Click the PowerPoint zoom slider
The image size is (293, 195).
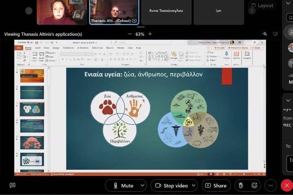244,174
